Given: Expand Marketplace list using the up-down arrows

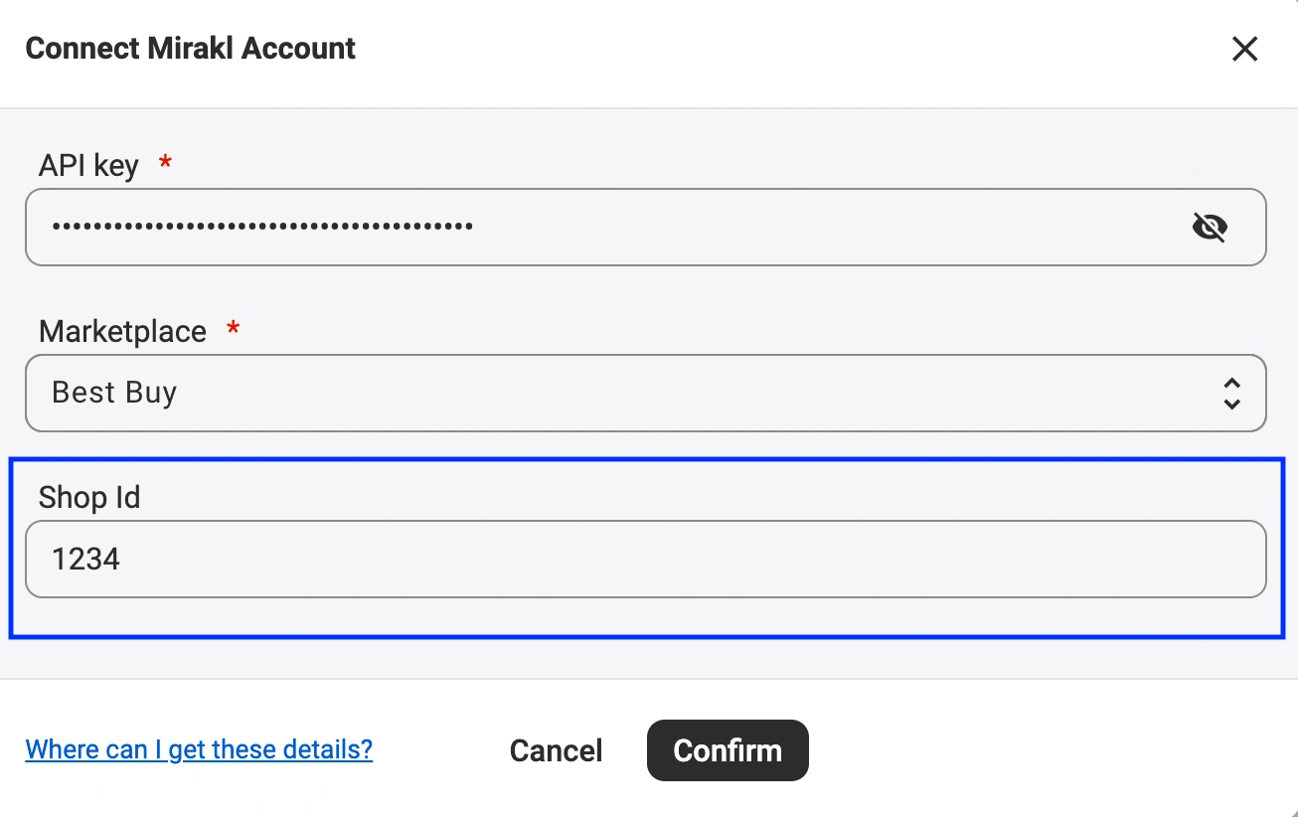Looking at the screenshot, I should coord(1231,394).
